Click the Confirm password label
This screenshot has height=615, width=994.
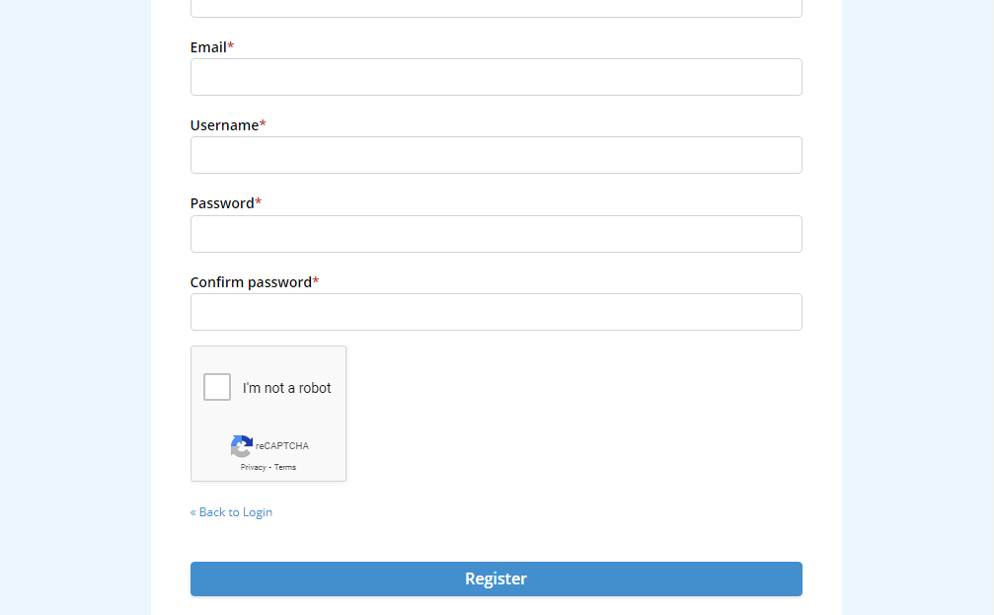pyautogui.click(x=251, y=282)
